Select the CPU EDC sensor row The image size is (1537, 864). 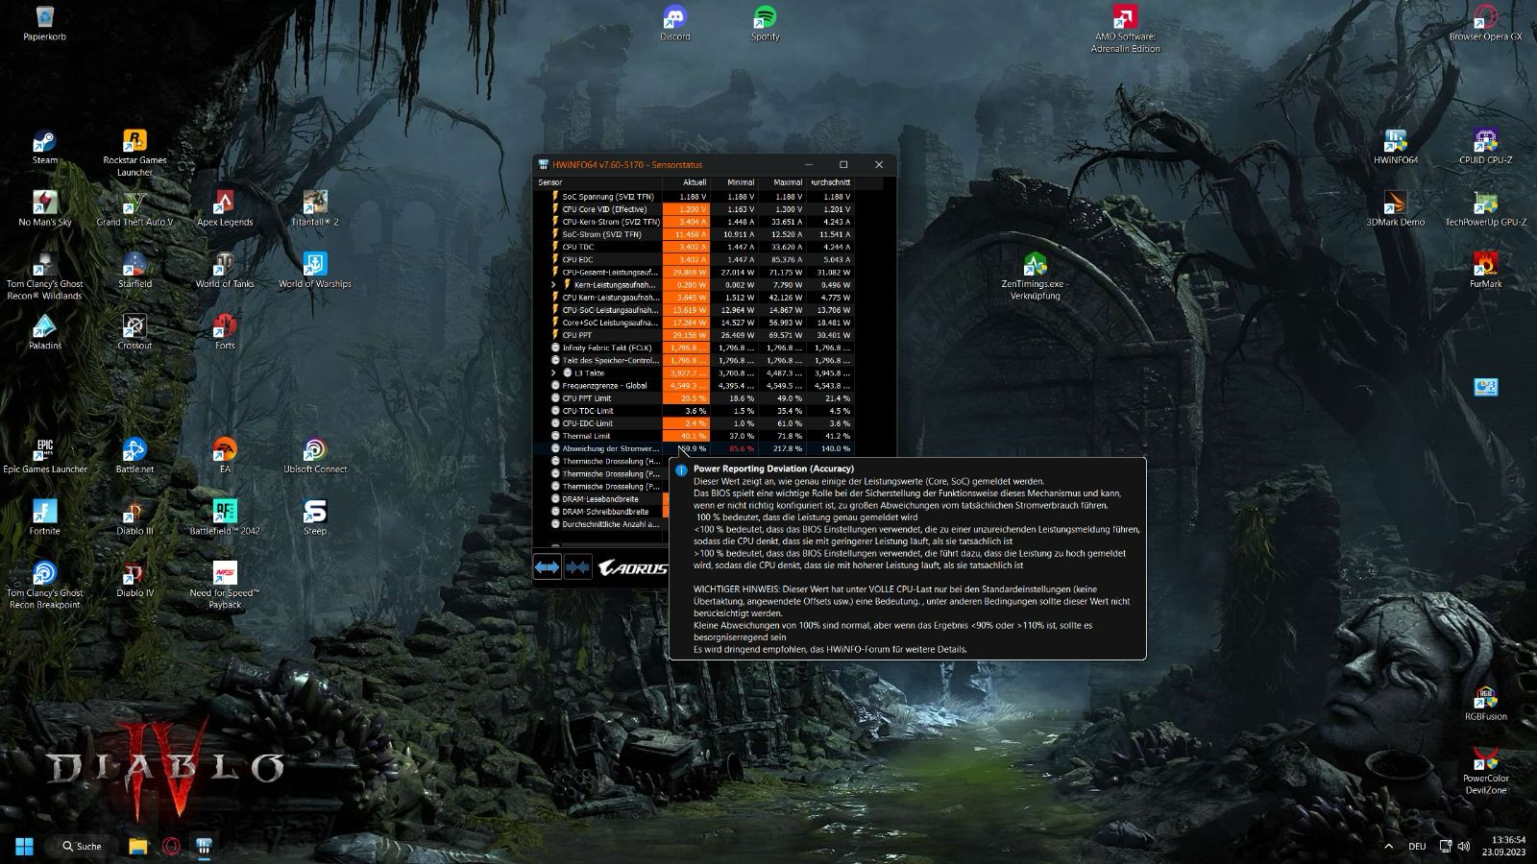coord(694,259)
